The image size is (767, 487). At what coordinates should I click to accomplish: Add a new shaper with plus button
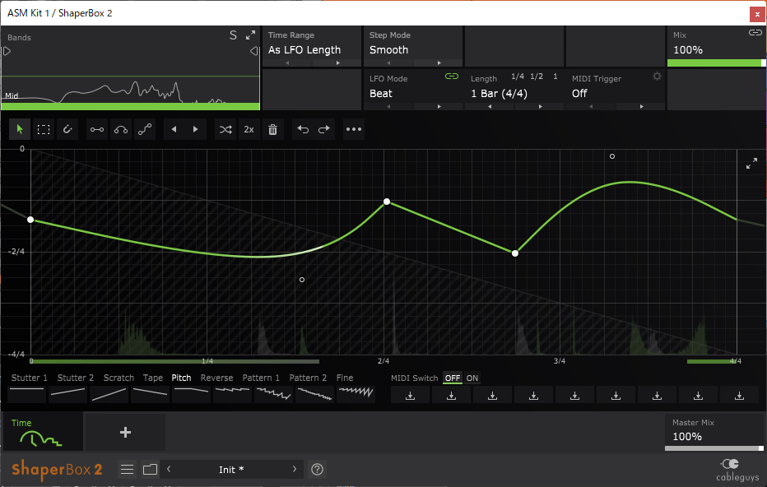(125, 432)
